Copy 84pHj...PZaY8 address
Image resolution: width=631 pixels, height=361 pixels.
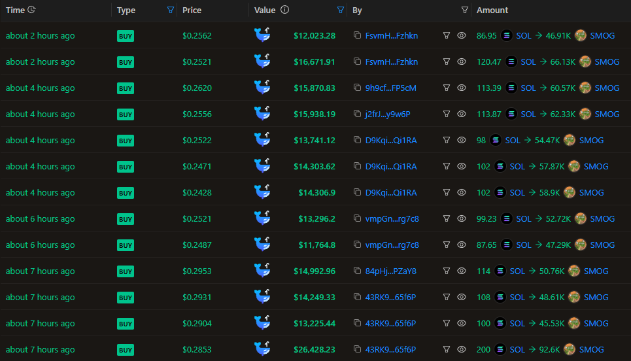click(357, 271)
